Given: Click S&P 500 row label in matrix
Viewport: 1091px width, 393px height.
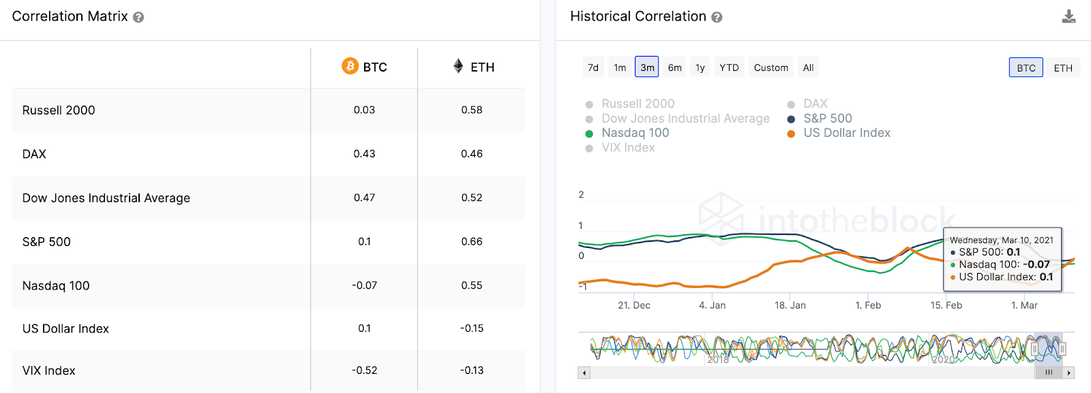Looking at the screenshot, I should (46, 242).
